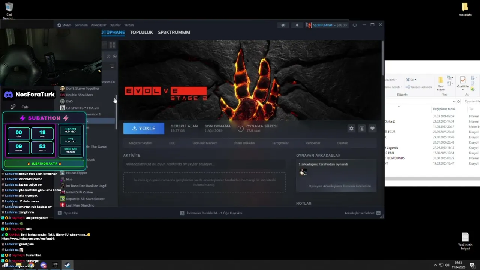This screenshot has height=270, width=480.
Task: Sort by Değiştirme tarihi column in Explorer
Action: (444, 109)
